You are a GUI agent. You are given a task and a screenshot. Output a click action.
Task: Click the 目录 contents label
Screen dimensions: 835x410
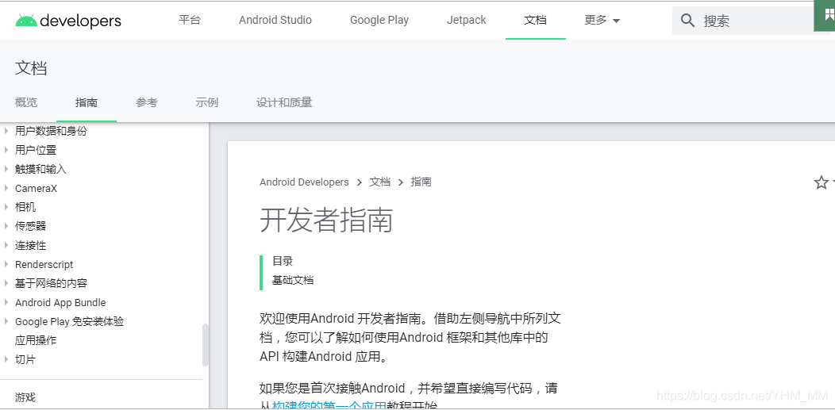[283, 261]
